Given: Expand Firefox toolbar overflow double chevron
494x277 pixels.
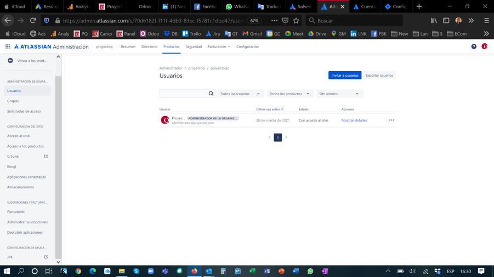Looking at the screenshot, I should (471, 21).
